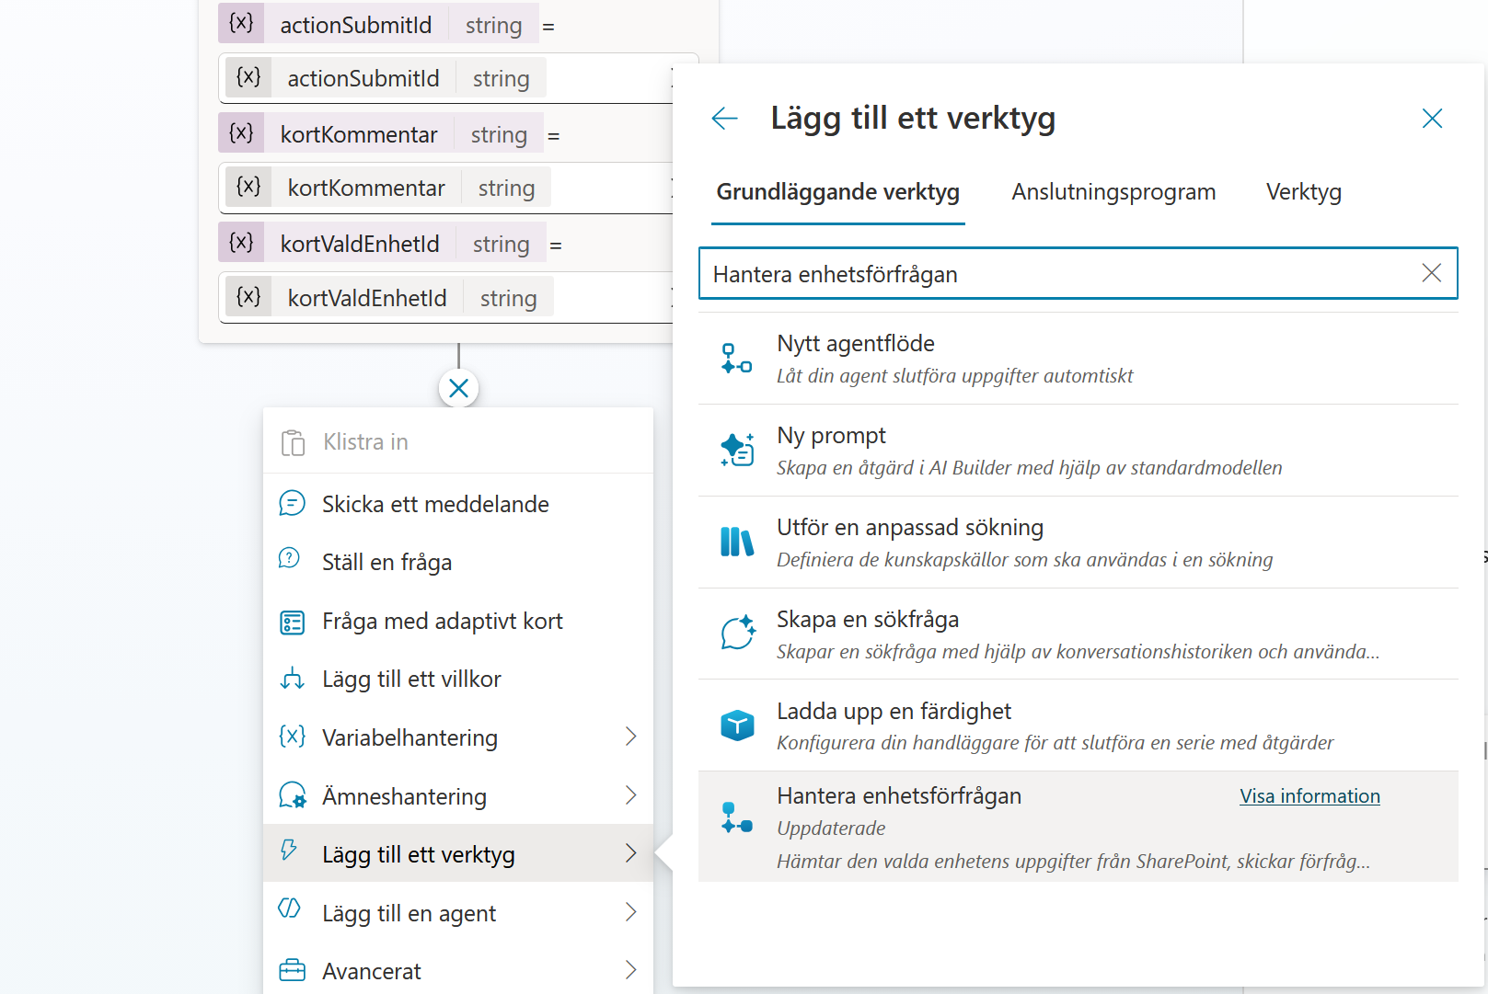Click the Skicka ett meddelande bubble icon

(x=292, y=504)
